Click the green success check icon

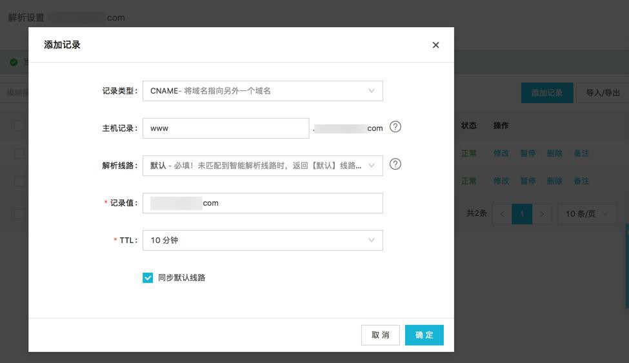tap(14, 62)
